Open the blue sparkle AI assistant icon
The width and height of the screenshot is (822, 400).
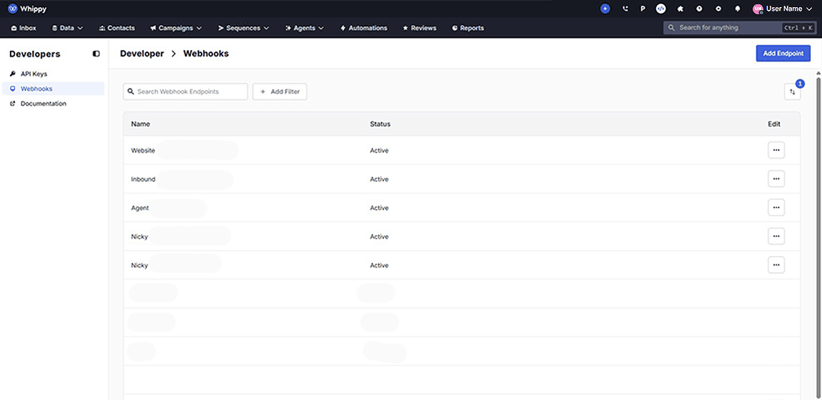(x=605, y=9)
